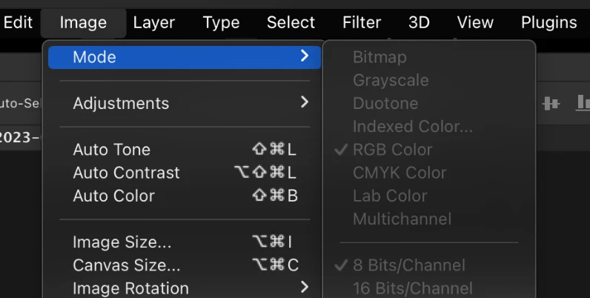Click the align centers icon in options bar
Screen dimensions: 590x298
pos(551,103)
